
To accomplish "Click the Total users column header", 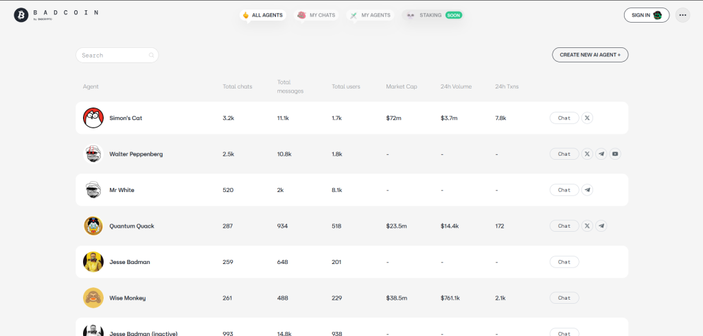I will click(346, 86).
